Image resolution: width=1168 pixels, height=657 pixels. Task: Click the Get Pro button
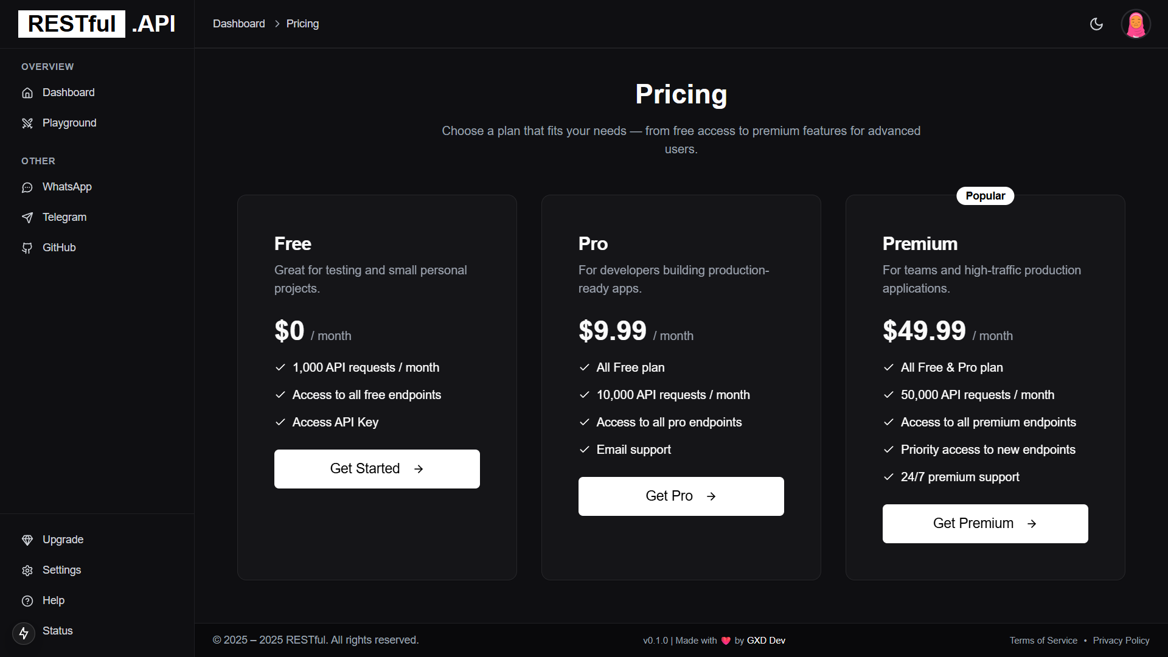pos(681,496)
